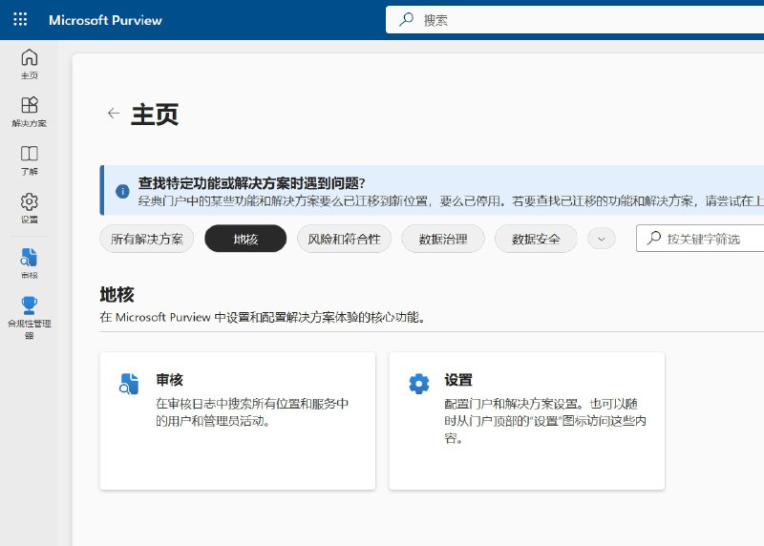Open the app launcher waffle icon

point(20,20)
